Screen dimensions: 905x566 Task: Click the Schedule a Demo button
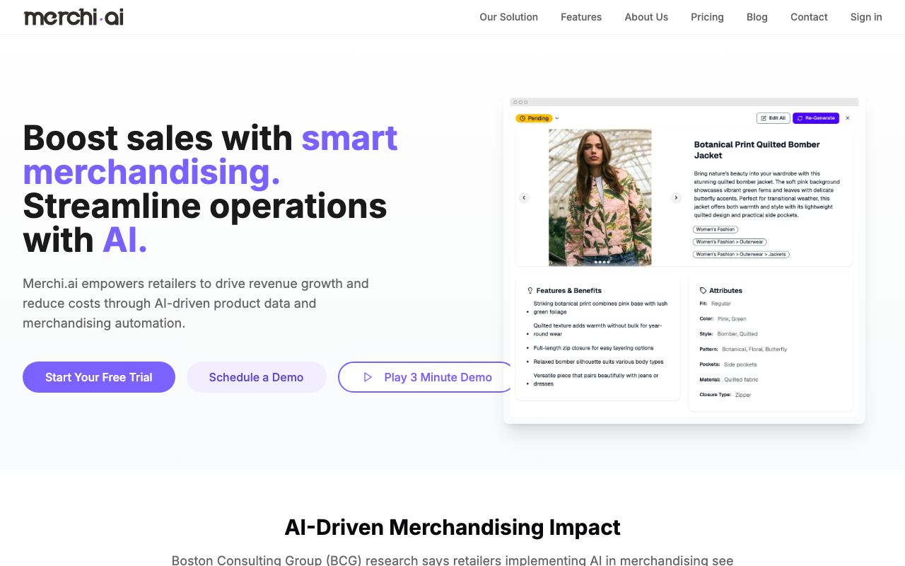pyautogui.click(x=256, y=377)
